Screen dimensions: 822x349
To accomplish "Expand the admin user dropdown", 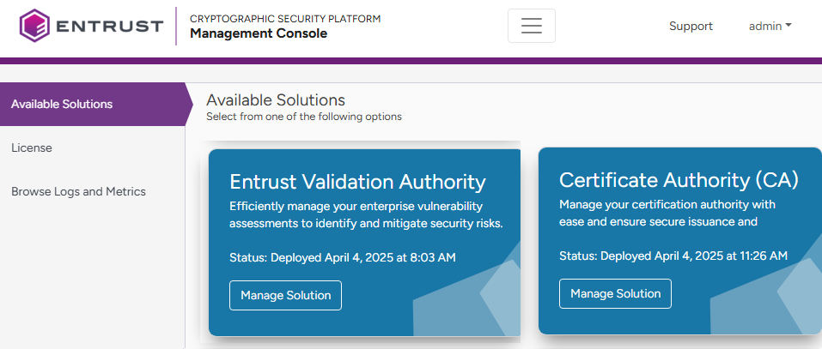I will (x=770, y=26).
